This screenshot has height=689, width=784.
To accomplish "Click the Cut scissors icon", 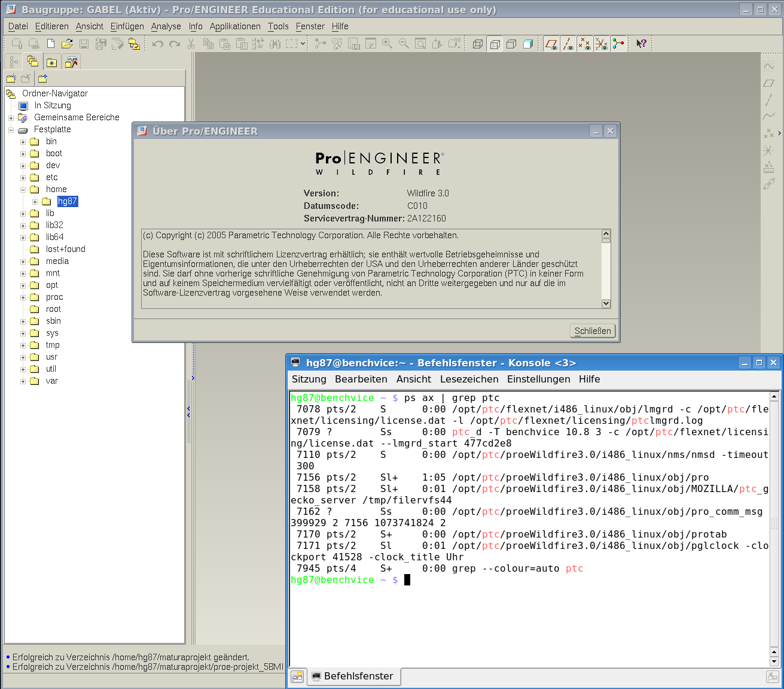I will tap(191, 44).
